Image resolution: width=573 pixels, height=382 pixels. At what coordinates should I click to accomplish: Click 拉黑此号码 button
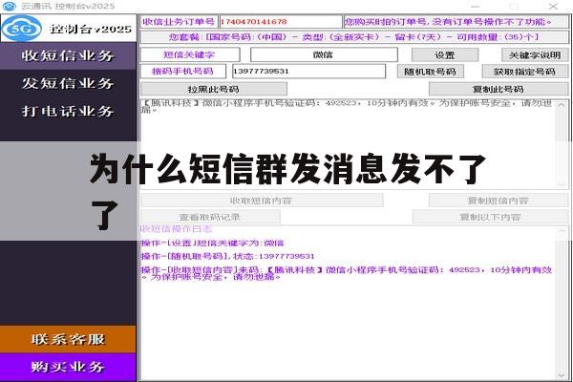213,89
